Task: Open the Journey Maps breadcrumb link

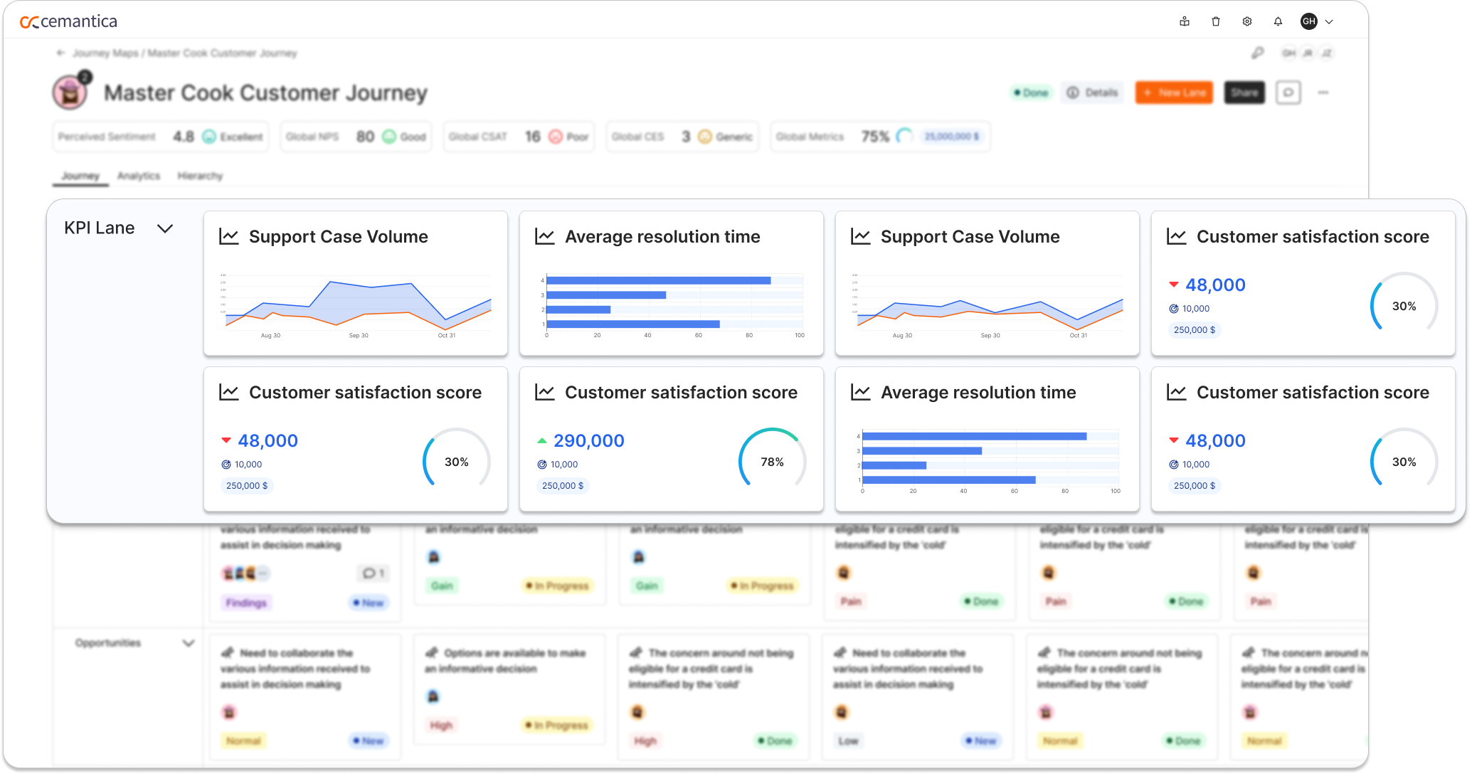Action: [105, 53]
